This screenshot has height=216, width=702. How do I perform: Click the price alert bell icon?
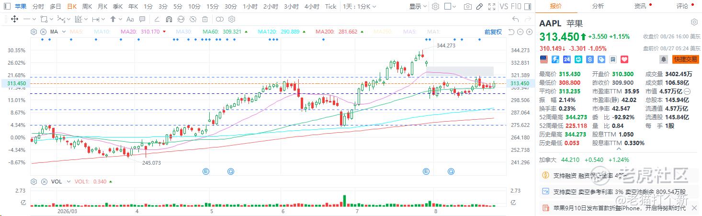(x=663, y=59)
